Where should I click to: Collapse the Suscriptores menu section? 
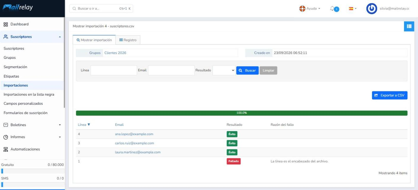pyautogui.click(x=60, y=37)
